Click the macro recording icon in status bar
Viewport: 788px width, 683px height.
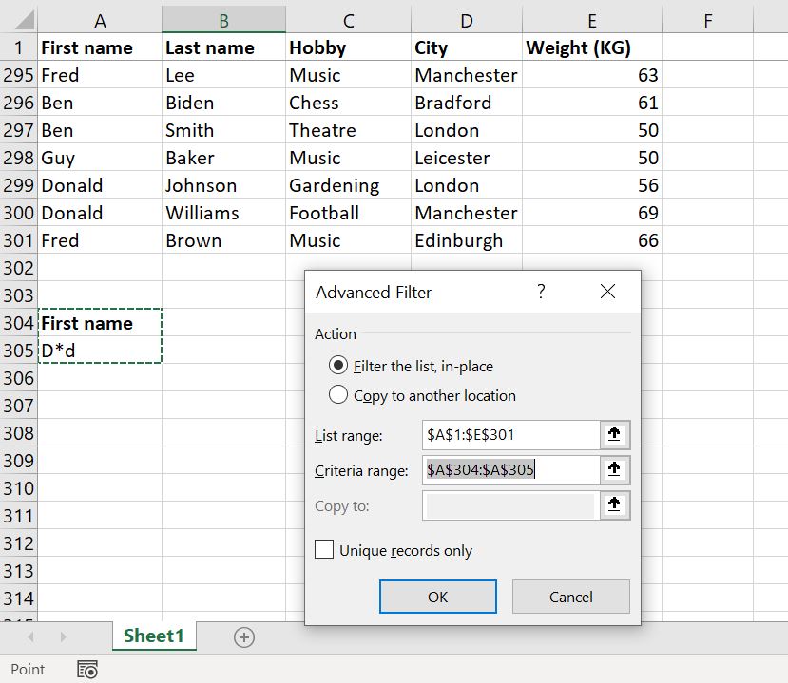pos(87,670)
